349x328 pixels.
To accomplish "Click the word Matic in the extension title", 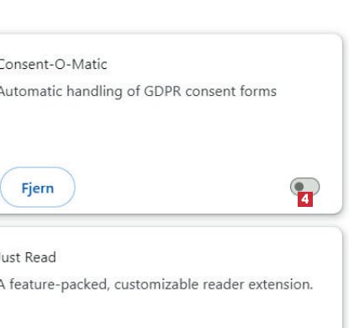I will (89, 65).
